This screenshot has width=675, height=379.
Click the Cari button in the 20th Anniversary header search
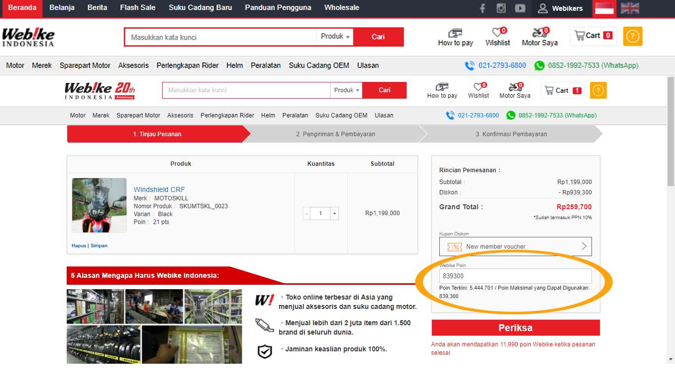click(384, 90)
